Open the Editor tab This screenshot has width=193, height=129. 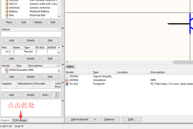point(70,66)
